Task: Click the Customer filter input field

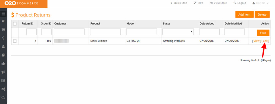Action: click(x=69, y=32)
